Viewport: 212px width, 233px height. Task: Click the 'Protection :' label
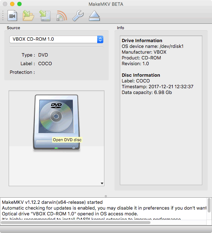click(x=22, y=72)
